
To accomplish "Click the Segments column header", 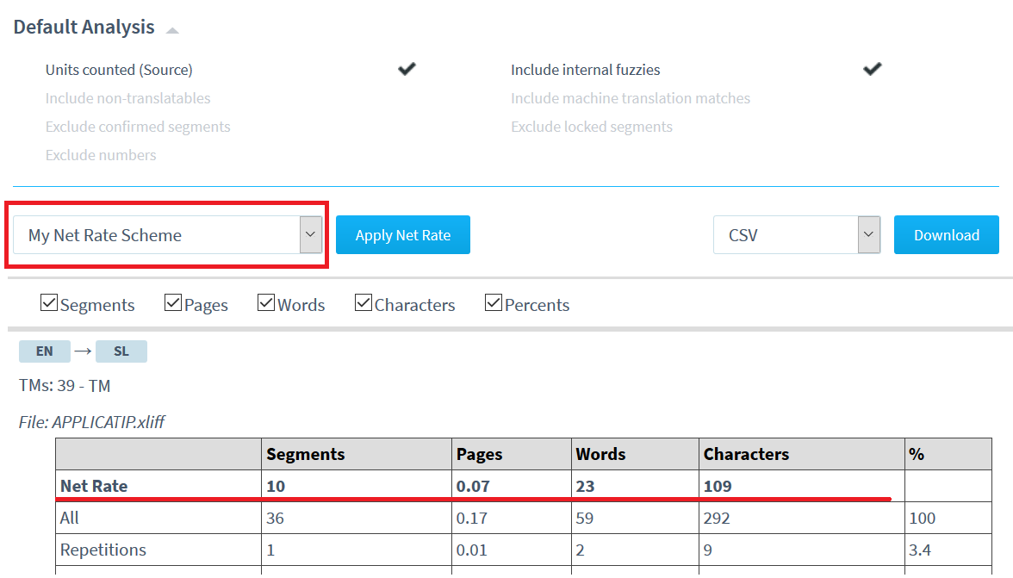I will point(305,454).
